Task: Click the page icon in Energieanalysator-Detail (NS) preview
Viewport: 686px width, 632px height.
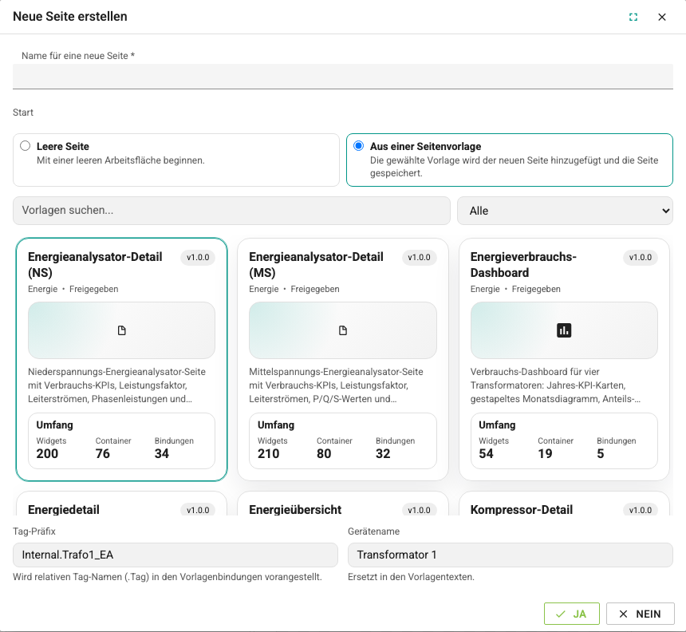Action: tap(121, 330)
